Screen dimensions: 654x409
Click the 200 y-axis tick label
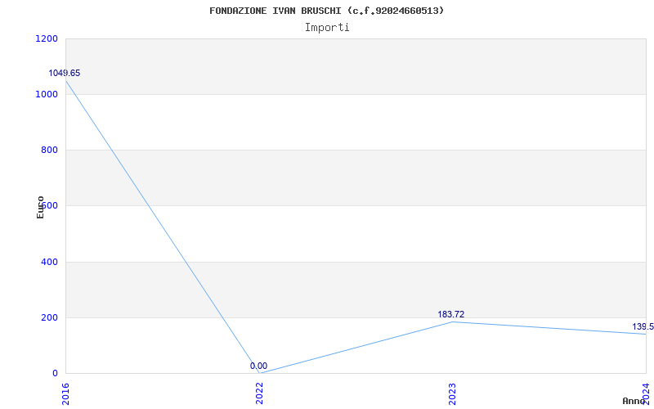(x=49, y=317)
